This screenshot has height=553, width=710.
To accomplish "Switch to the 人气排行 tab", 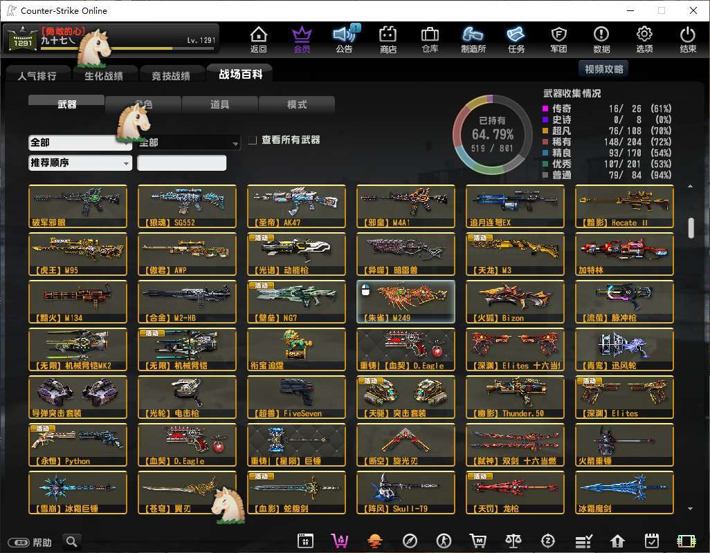I will [x=37, y=75].
